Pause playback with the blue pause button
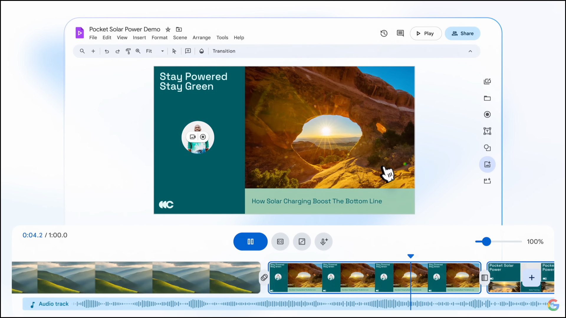Viewport: 566px width, 318px height. [x=250, y=242]
